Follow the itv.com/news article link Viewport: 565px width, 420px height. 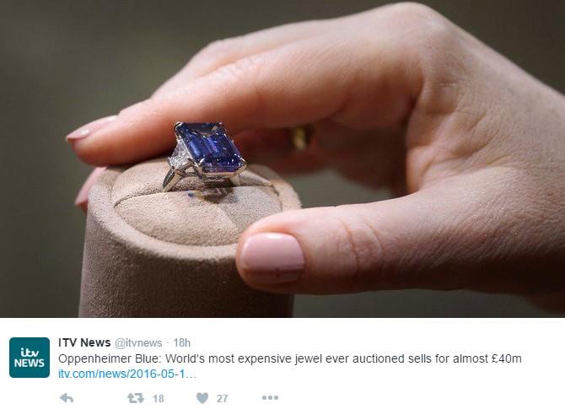click(x=127, y=374)
